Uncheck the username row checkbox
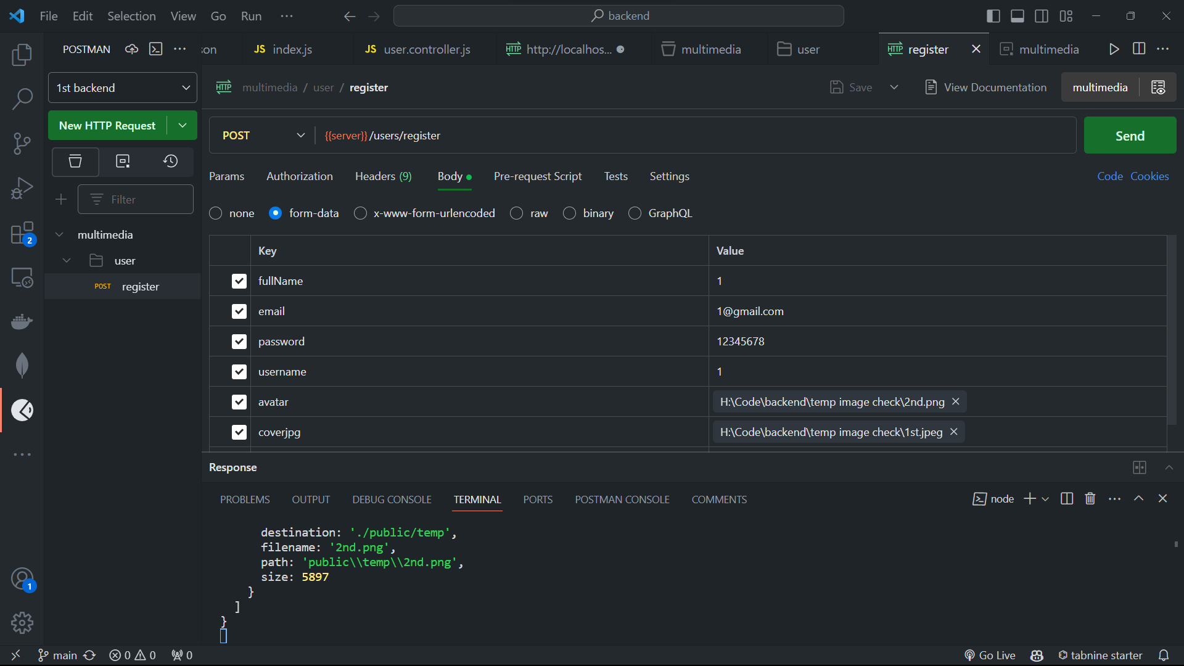Viewport: 1184px width, 666px height. click(x=239, y=372)
